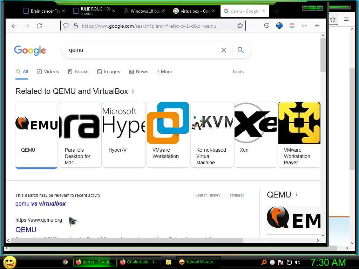
Task: Click the flag action center tray icon
Action: pos(281,262)
